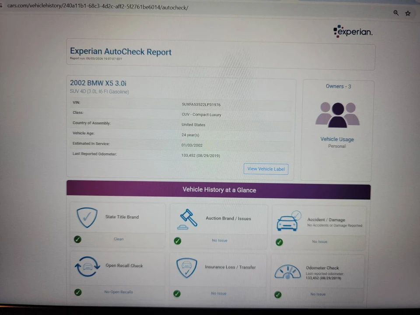420x315 pixels.
Task: Click the Owners - 3 heading
Action: point(338,86)
